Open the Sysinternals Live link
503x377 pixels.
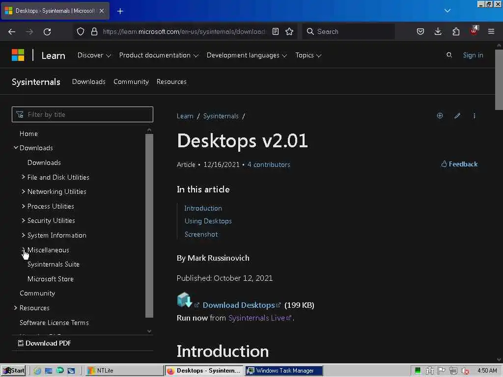[256, 318]
